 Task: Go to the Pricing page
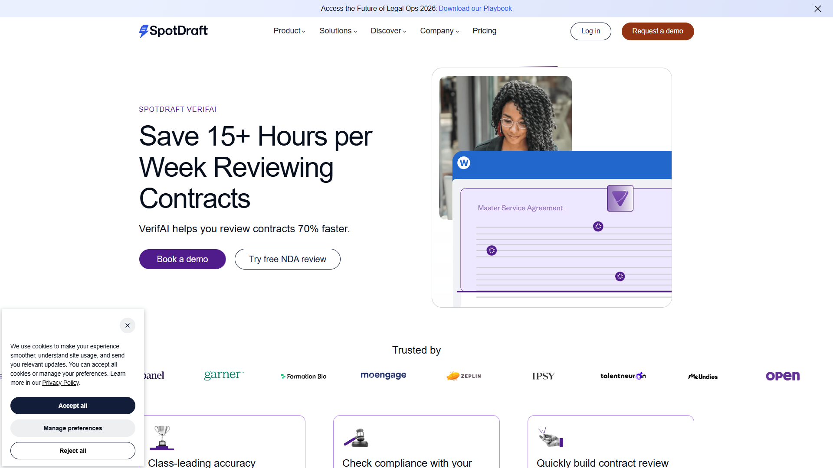(485, 31)
